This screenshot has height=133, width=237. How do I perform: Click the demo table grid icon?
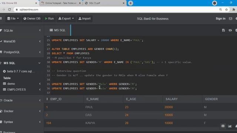(x=4, y=84)
